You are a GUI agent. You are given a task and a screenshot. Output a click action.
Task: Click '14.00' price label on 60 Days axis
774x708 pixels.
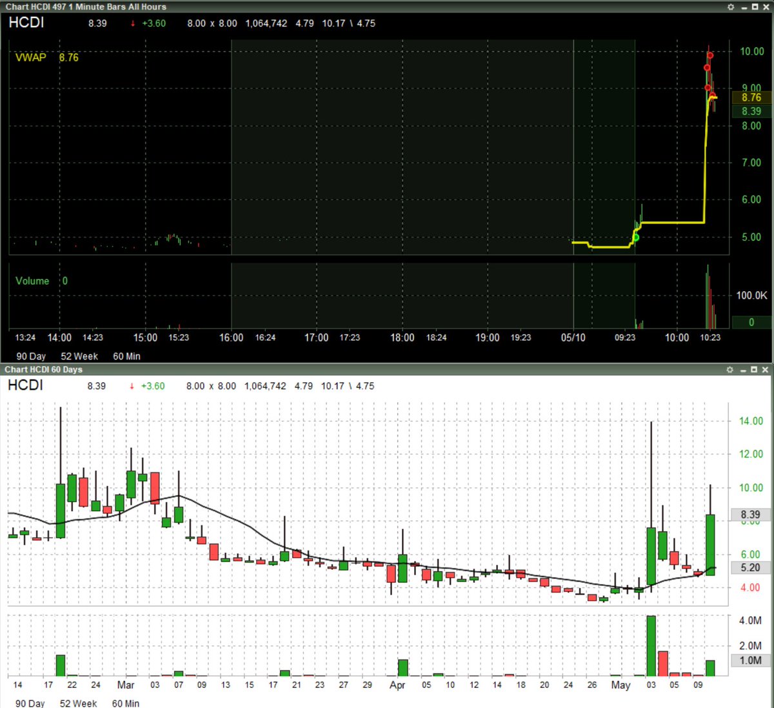coord(751,421)
